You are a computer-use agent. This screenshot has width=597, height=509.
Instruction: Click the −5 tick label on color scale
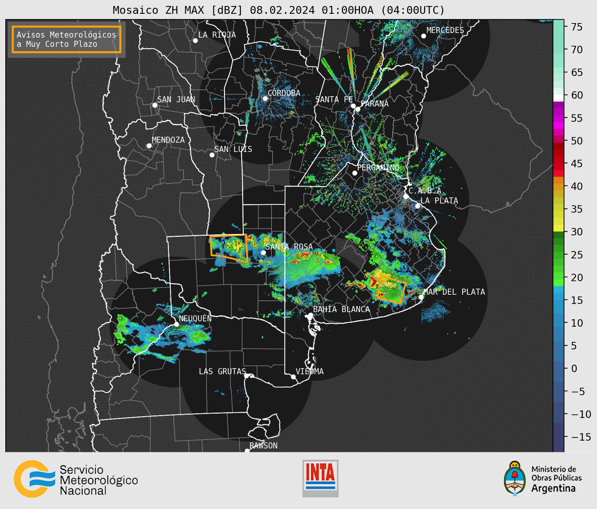tap(578, 391)
